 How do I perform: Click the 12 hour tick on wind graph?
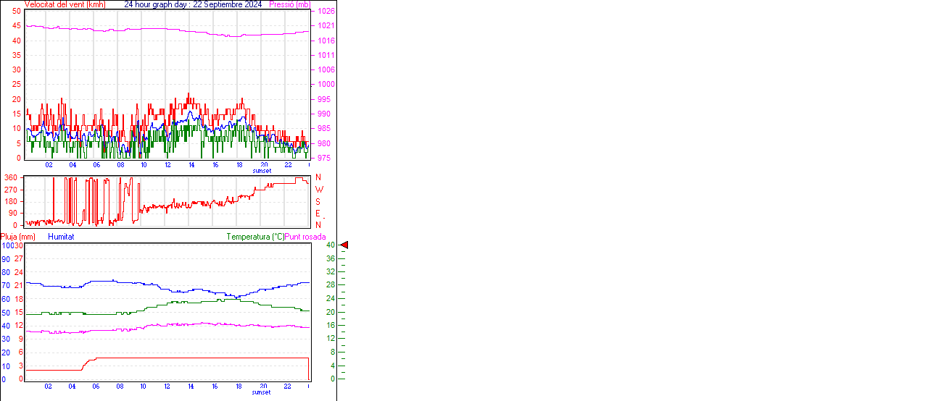point(167,165)
